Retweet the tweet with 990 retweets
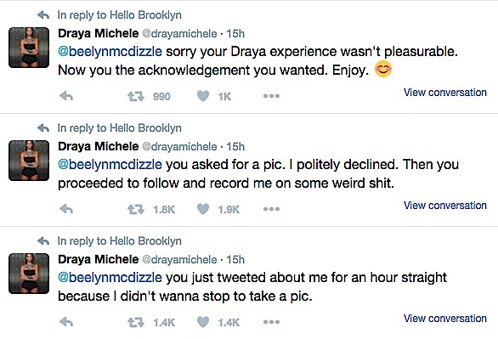Image resolution: width=498 pixels, height=339 pixels. (x=136, y=96)
